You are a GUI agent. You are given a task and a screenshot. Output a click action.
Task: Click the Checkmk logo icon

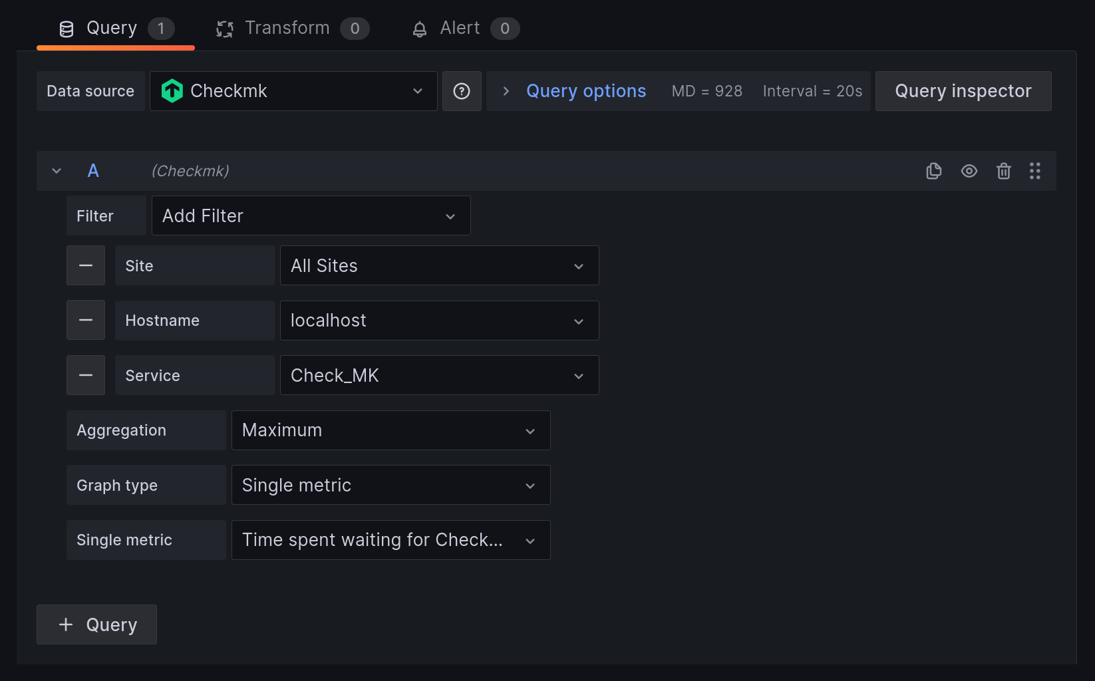172,91
